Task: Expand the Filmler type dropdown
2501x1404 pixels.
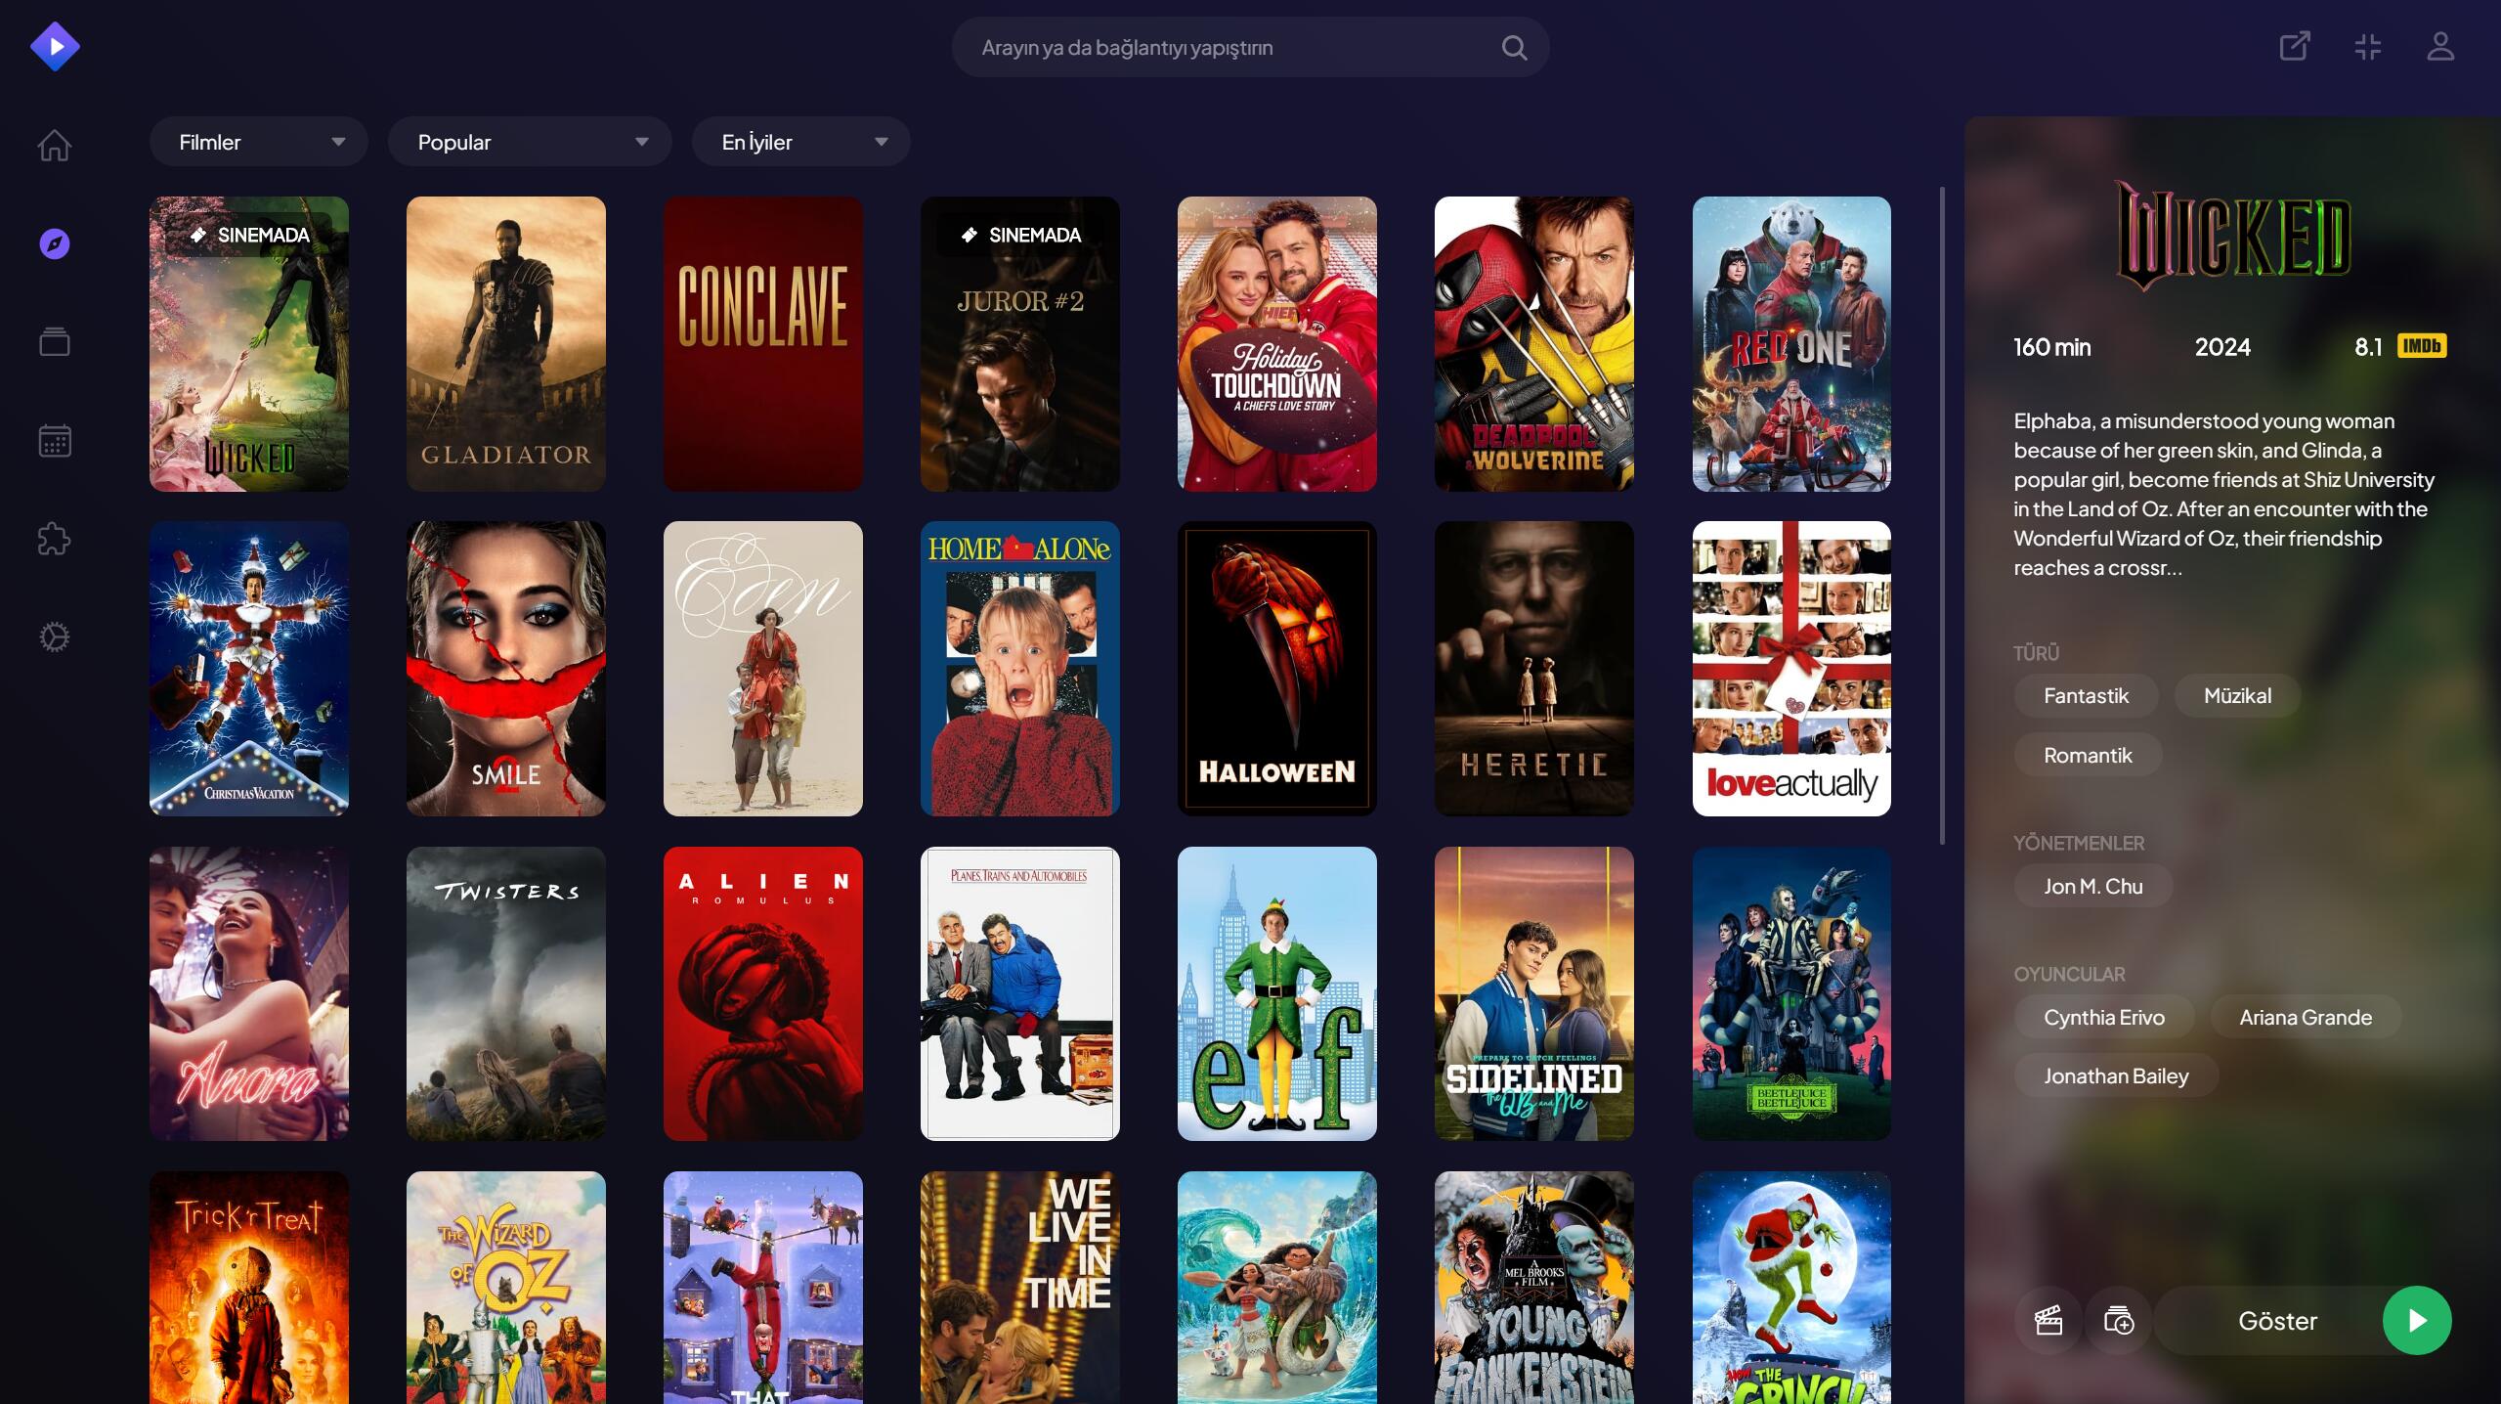Action: (259, 142)
